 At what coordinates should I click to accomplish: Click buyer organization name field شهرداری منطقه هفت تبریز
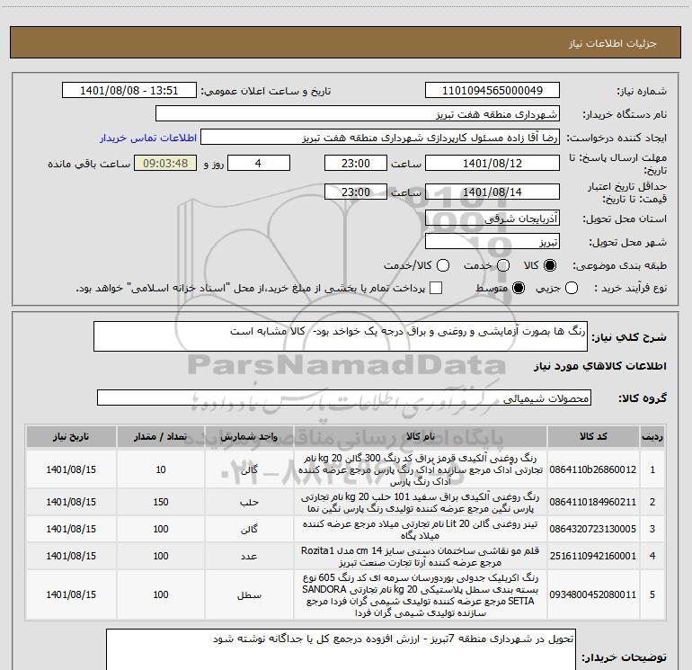point(358,114)
